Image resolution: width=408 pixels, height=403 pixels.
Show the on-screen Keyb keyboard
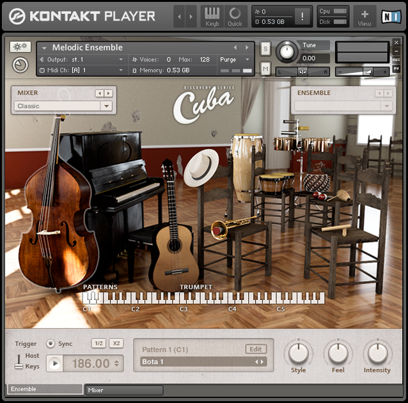pyautogui.click(x=212, y=17)
